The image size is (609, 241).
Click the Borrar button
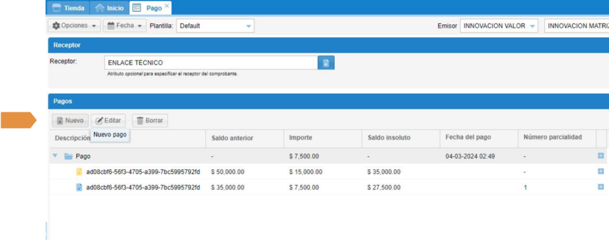click(149, 120)
